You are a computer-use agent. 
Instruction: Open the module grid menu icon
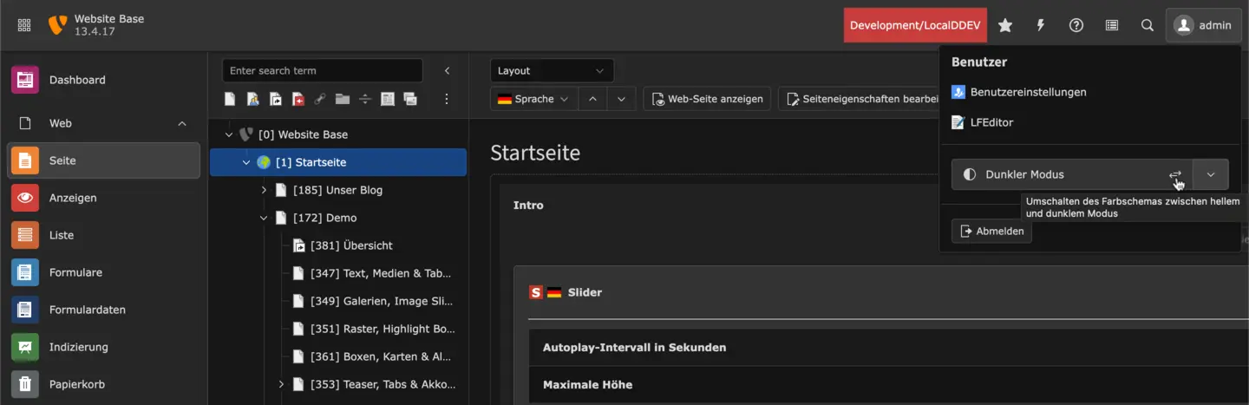(x=24, y=25)
